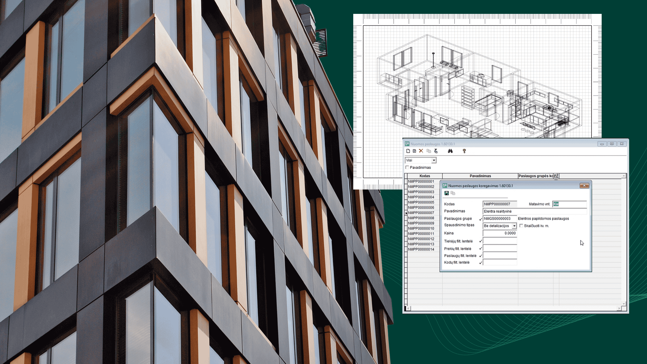Click the Matavimo vnt. input field
This screenshot has width=647, height=364.
pyautogui.click(x=570, y=204)
